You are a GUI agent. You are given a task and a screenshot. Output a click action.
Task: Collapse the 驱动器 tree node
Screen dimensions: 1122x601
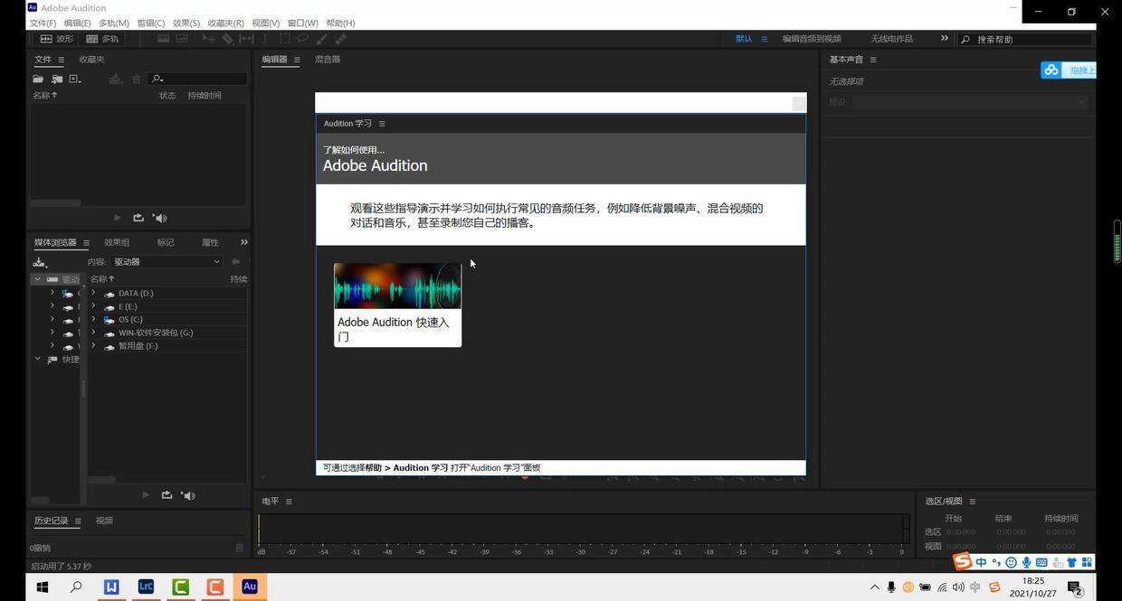37,279
